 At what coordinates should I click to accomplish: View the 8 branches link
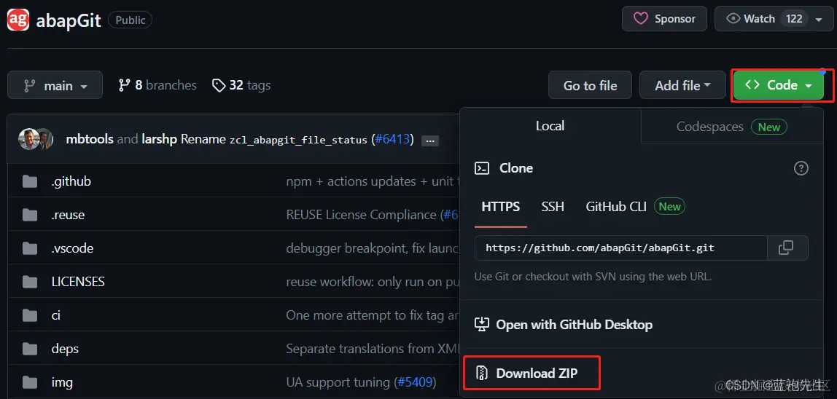pos(157,85)
